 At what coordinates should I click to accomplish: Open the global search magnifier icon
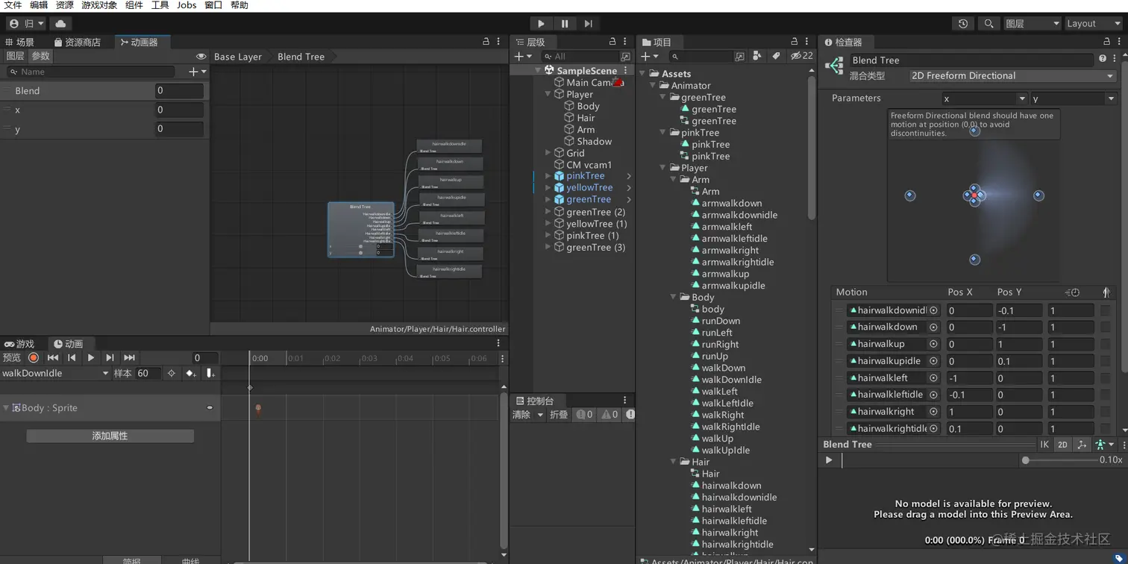(988, 24)
